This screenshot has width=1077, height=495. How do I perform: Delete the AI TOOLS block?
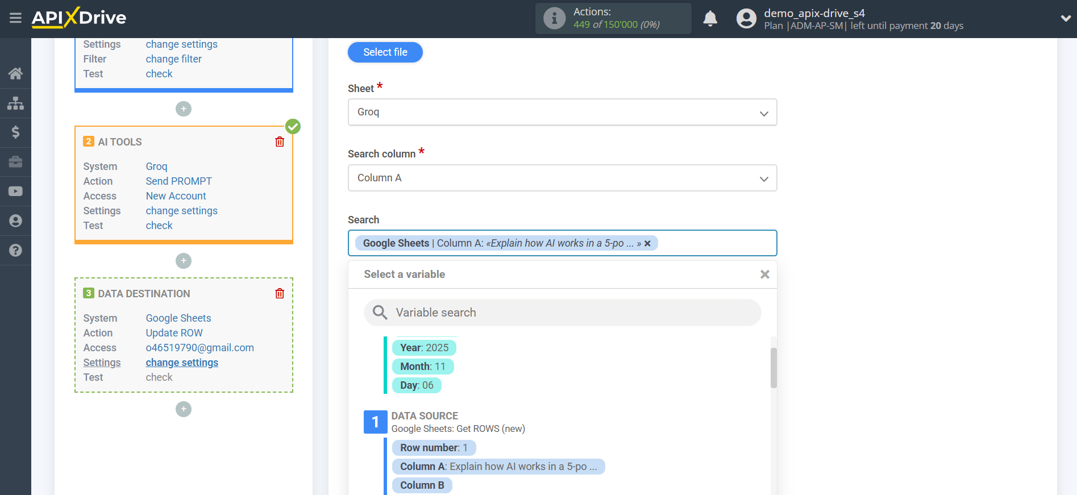pos(280,142)
